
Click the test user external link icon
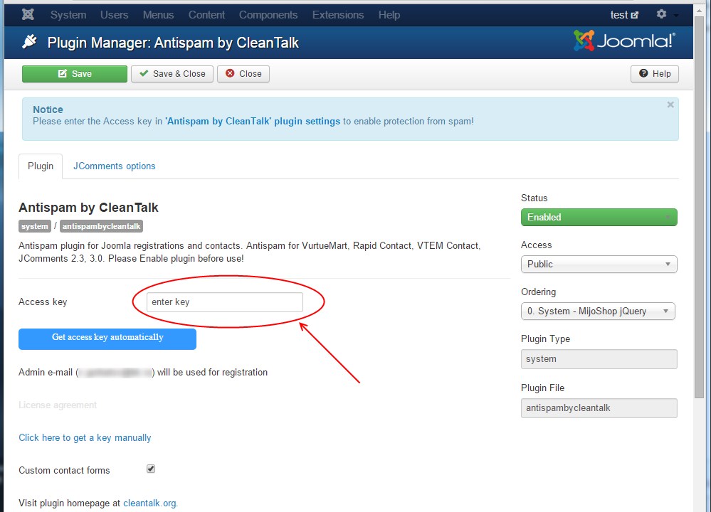635,15
